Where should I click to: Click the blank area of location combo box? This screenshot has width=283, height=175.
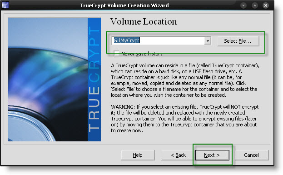click(172, 41)
